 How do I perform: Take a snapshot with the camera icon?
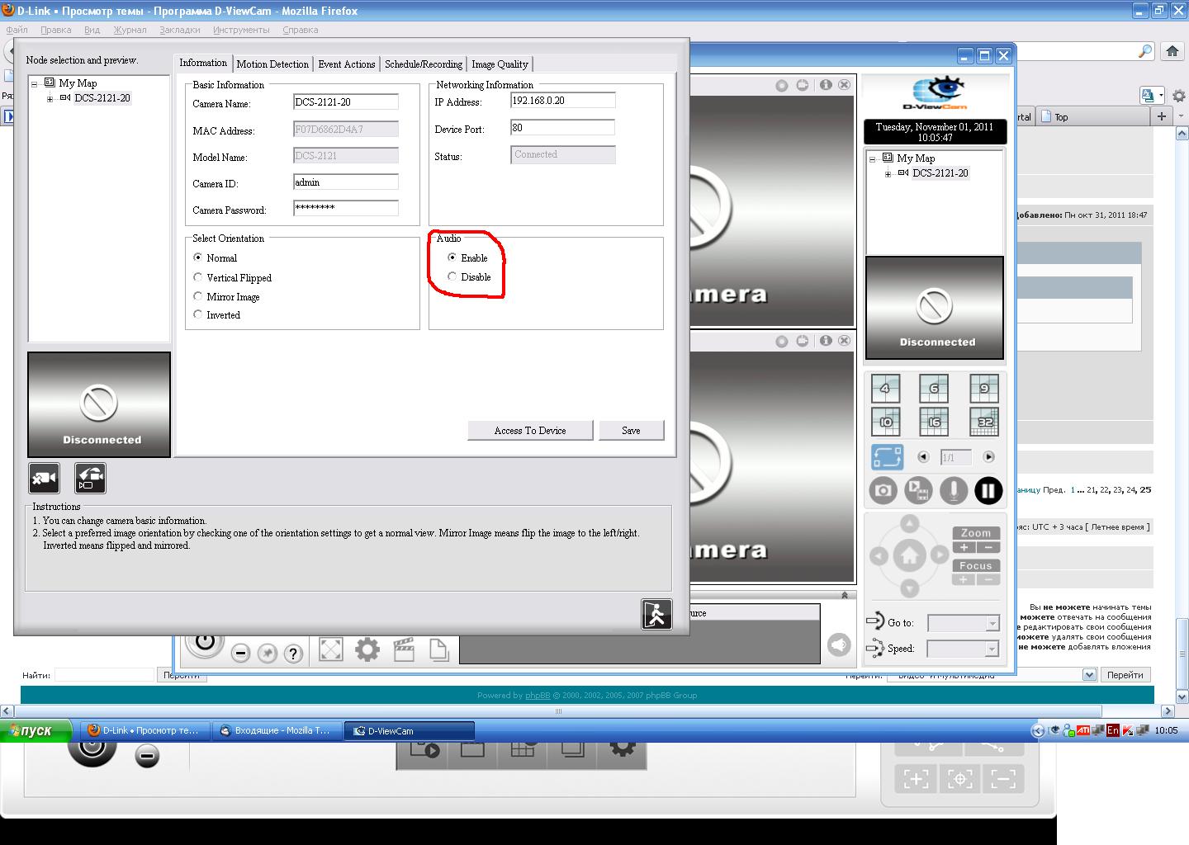tap(883, 491)
